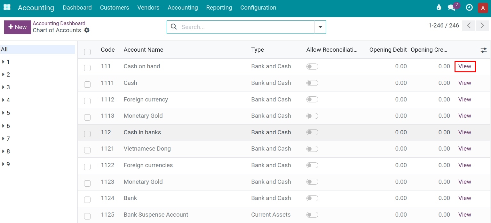Open the activities clock icon
The image size is (491, 223).
(x=469, y=7)
